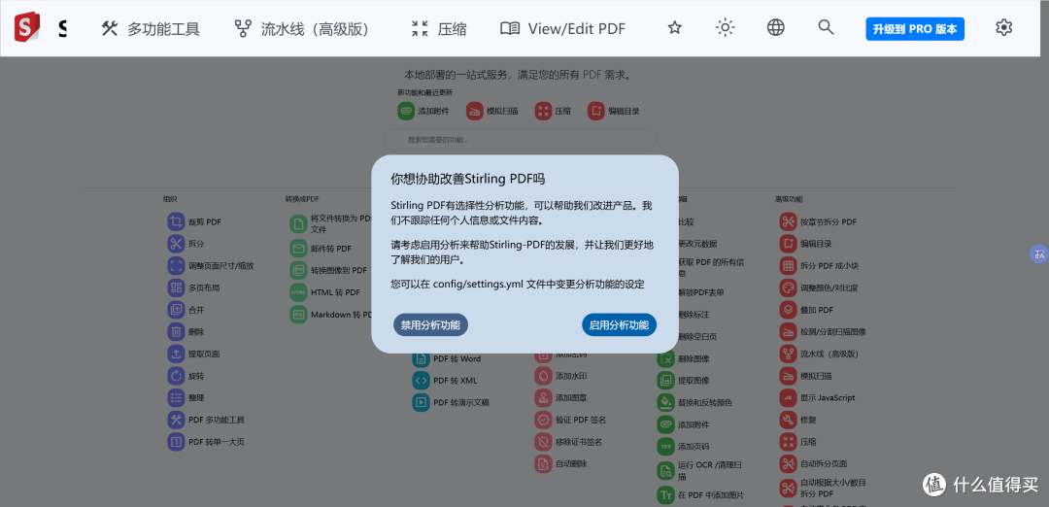Click the 拆分 scissors icon in 组织 list
Image resolution: width=1049 pixels, height=507 pixels.
coord(176,244)
